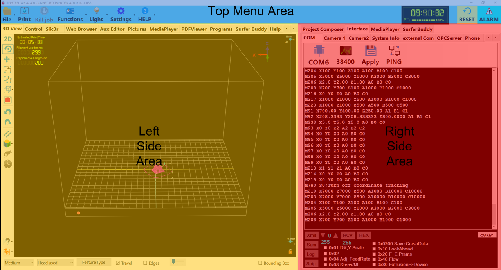Uncheck the Travel checkbox
The image size is (501, 270).
[x=118, y=263]
